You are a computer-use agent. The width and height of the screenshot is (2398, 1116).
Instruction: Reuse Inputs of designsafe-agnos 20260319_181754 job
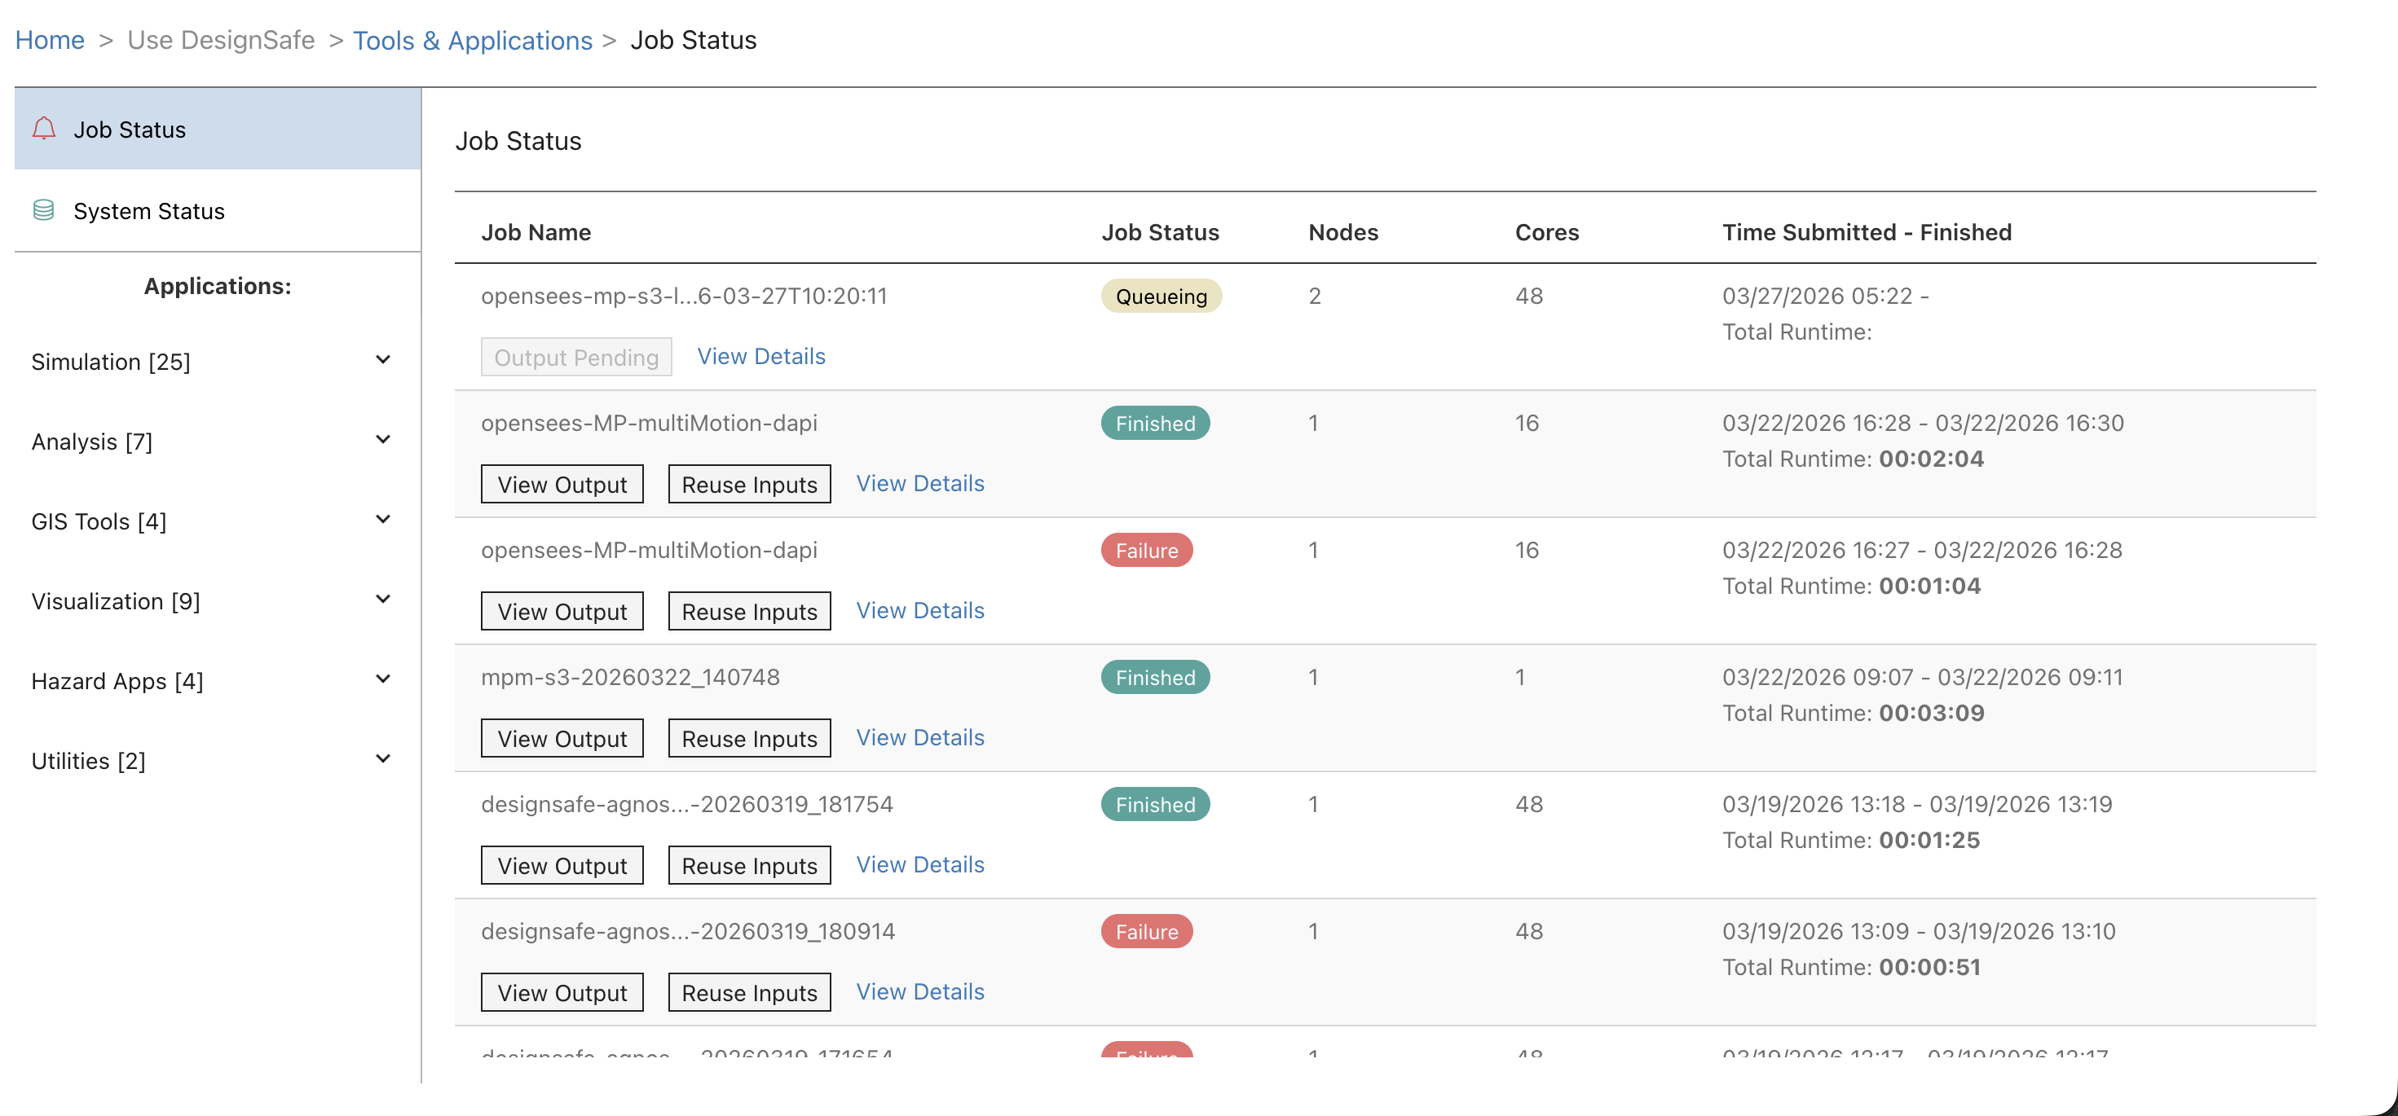(749, 867)
